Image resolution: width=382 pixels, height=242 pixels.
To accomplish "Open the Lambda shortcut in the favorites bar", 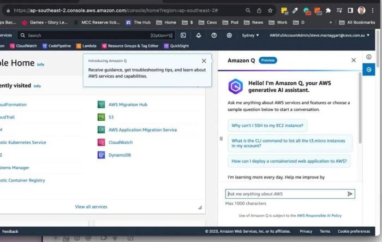I will [x=86, y=46].
